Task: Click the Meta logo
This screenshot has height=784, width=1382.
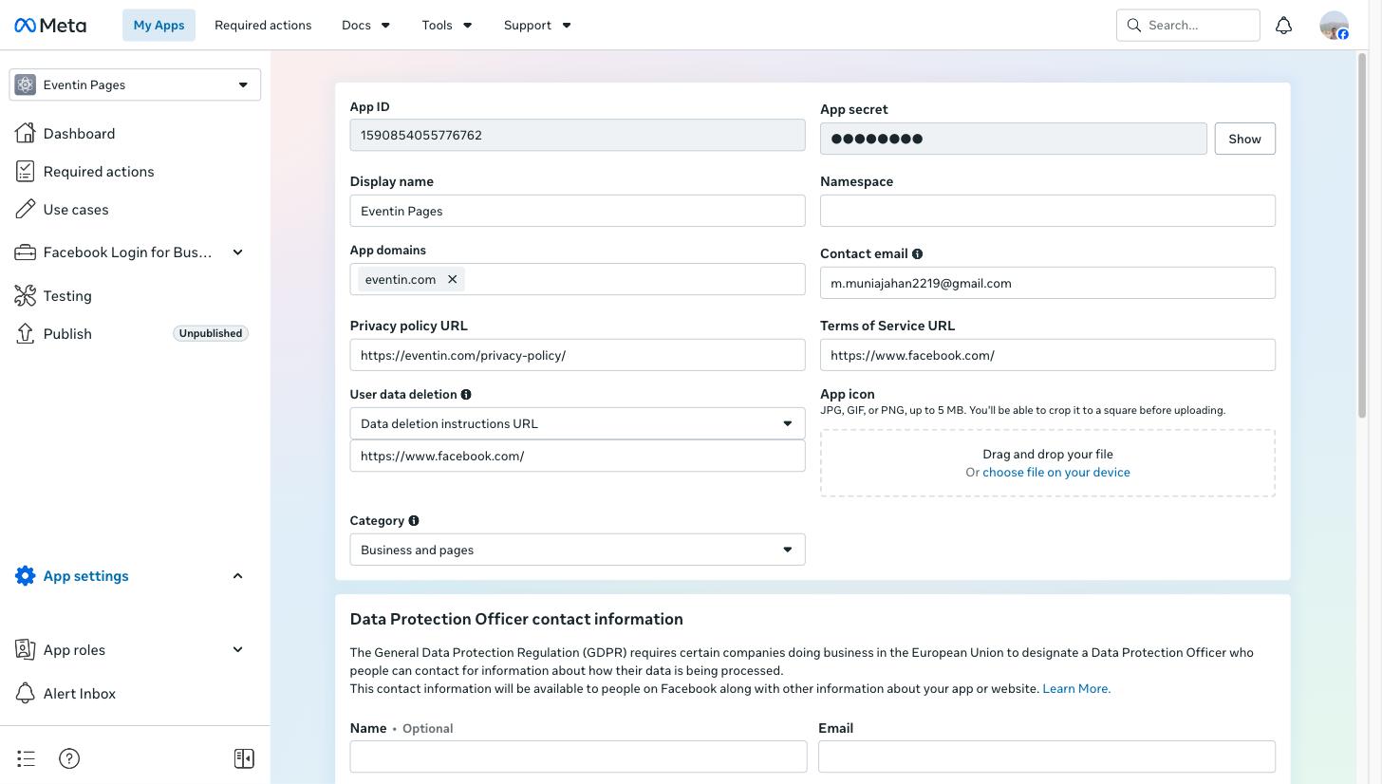Action: point(50,26)
